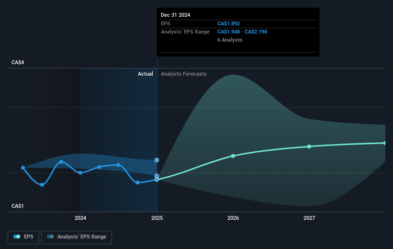Toggle the EPS legend button

coord(23,237)
